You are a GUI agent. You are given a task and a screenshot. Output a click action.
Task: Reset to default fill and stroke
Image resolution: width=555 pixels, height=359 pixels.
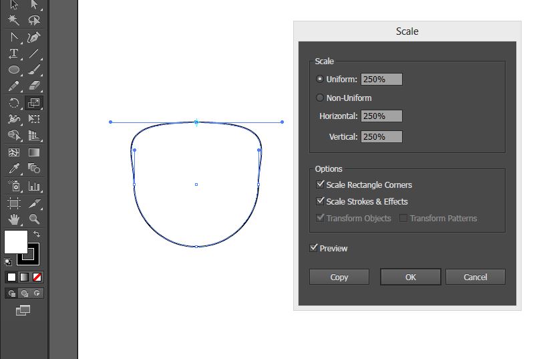pos(8,262)
